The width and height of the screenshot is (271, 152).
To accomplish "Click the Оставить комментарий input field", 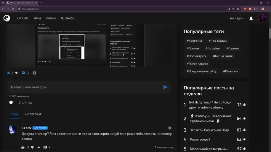I will 85,87.
